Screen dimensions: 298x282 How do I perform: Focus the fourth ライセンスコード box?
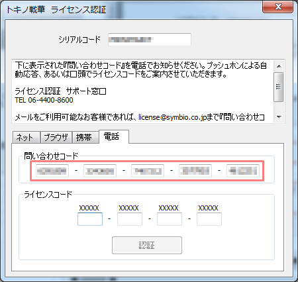tap(209, 219)
